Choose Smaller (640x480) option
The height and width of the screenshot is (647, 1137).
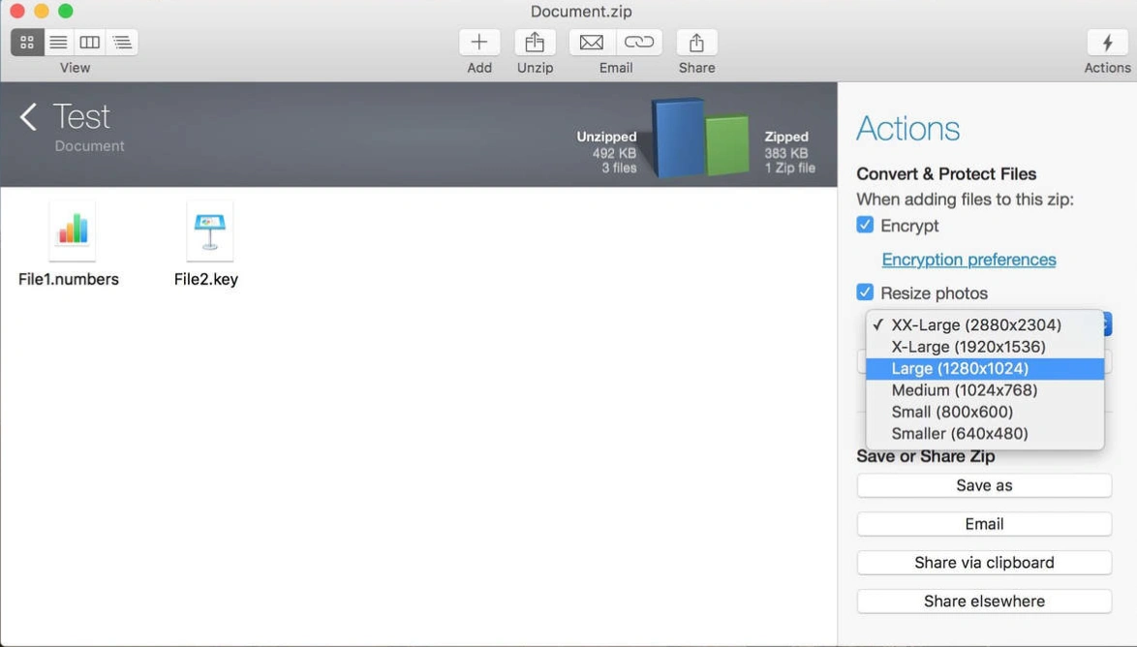pos(985,434)
